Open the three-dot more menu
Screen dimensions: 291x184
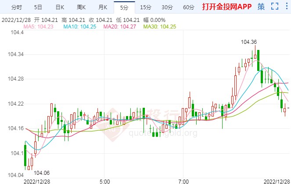pos(287,6)
